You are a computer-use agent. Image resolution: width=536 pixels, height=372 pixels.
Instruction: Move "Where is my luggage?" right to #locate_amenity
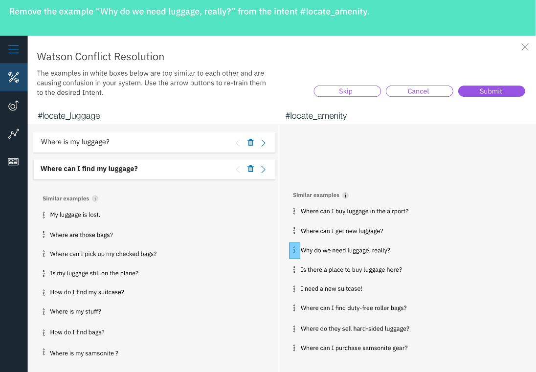click(263, 143)
